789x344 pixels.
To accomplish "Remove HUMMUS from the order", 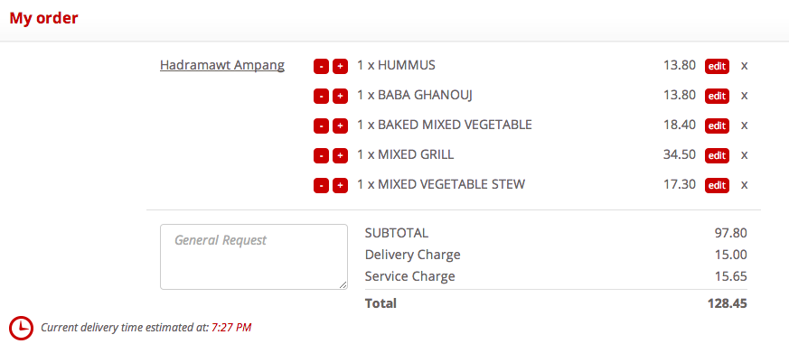I will (744, 65).
